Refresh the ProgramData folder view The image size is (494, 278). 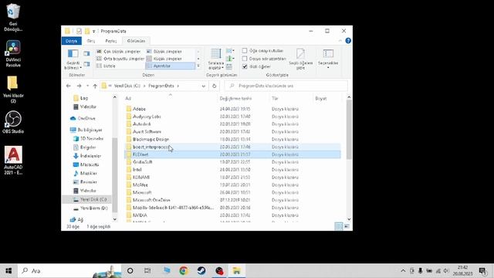215,86
